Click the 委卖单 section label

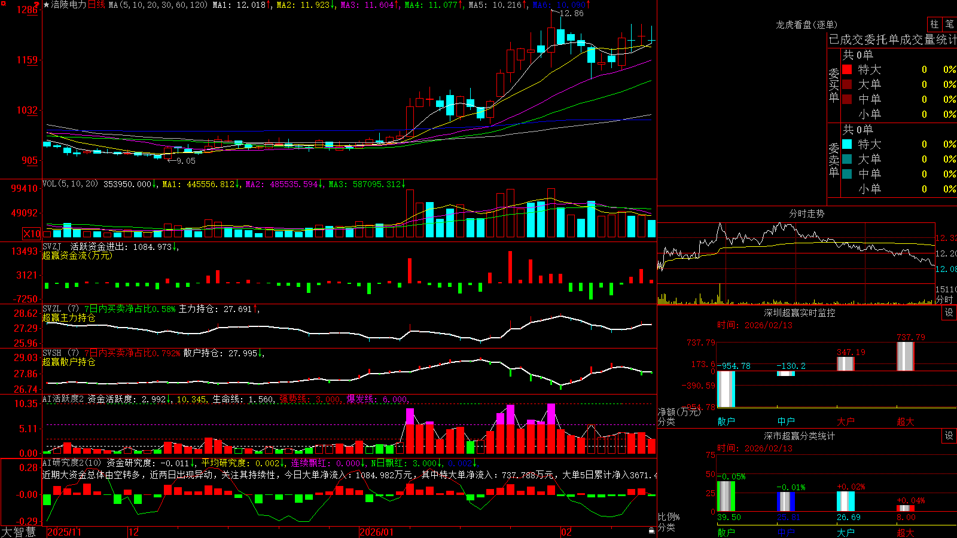click(x=834, y=160)
